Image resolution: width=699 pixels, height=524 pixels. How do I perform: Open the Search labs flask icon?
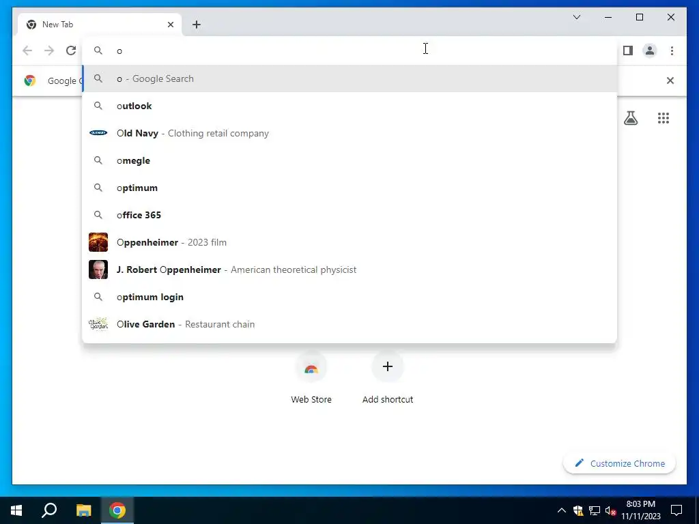pos(630,118)
